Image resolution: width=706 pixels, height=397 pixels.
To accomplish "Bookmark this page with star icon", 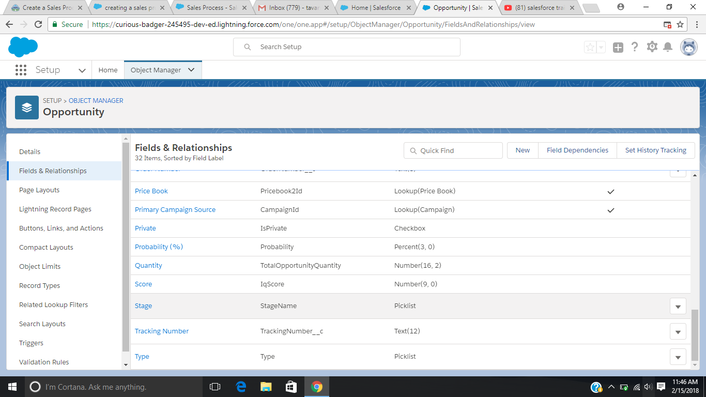I will tap(680, 24).
